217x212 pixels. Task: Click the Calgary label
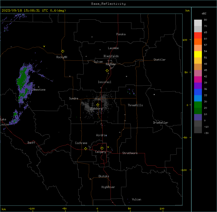pos(100,152)
